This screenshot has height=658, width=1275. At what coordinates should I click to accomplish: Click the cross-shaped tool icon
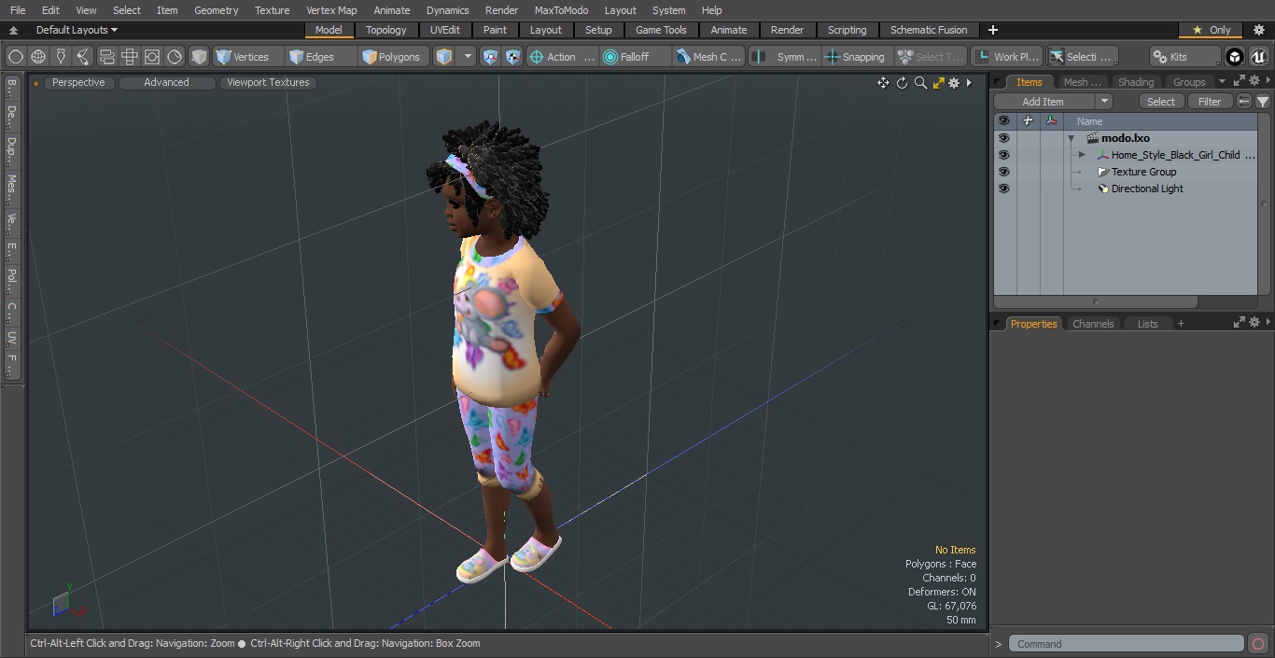point(130,57)
